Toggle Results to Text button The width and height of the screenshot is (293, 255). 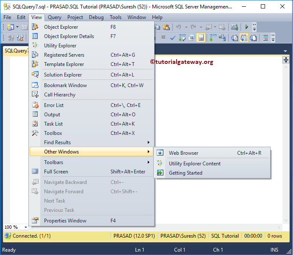coord(234,38)
